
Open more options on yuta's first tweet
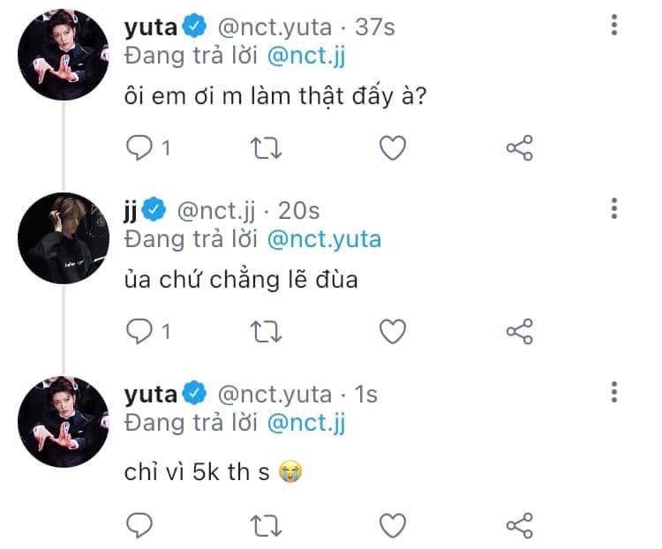pos(614,26)
